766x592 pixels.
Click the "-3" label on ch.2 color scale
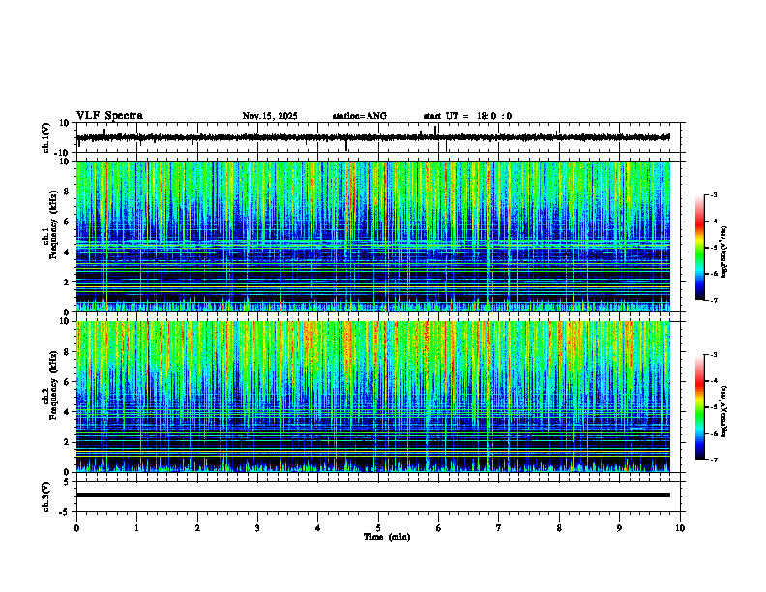click(x=713, y=355)
